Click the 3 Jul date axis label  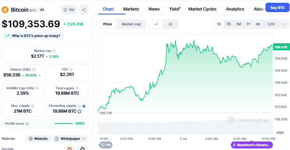point(183,139)
